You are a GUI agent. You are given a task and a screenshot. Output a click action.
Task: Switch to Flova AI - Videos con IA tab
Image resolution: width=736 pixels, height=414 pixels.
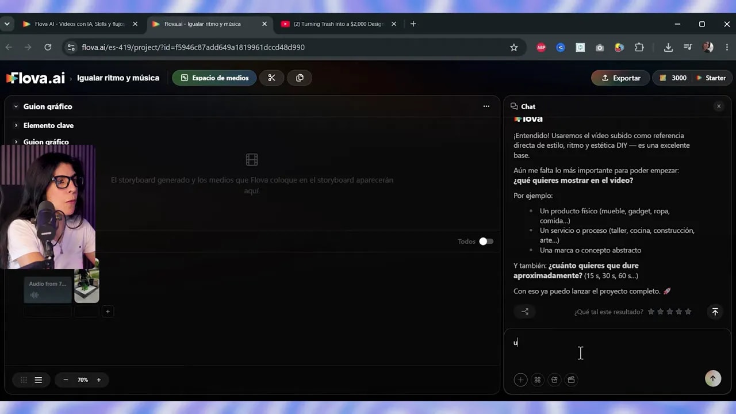(80, 24)
